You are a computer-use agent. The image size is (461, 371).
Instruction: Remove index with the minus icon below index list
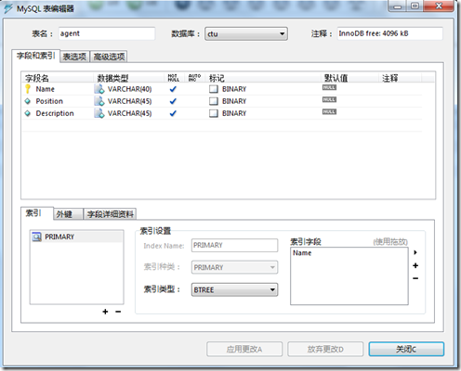point(118,312)
